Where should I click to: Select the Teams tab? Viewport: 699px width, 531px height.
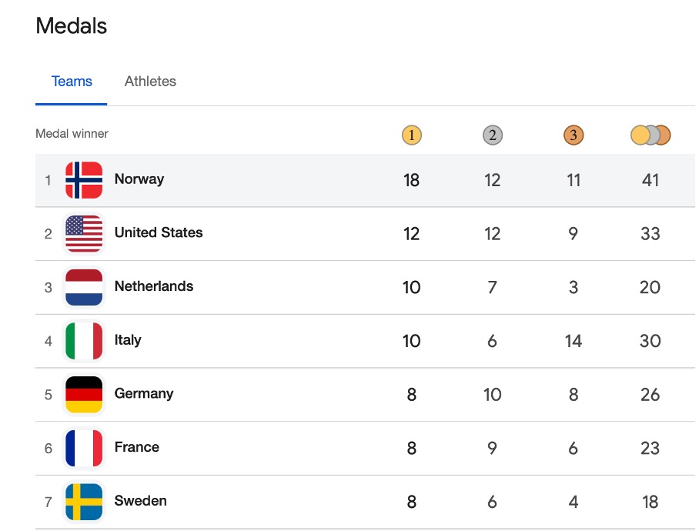coord(72,82)
